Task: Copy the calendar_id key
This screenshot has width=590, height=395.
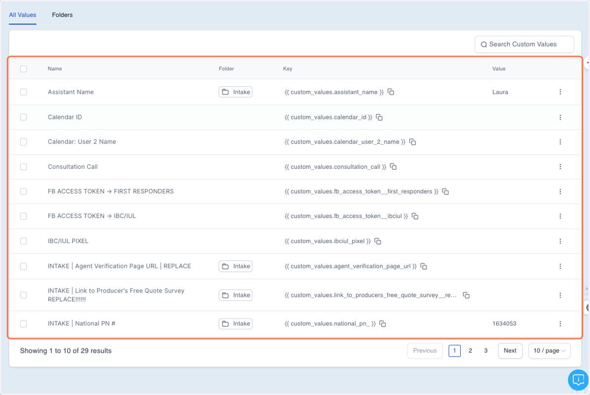Action: pyautogui.click(x=379, y=117)
